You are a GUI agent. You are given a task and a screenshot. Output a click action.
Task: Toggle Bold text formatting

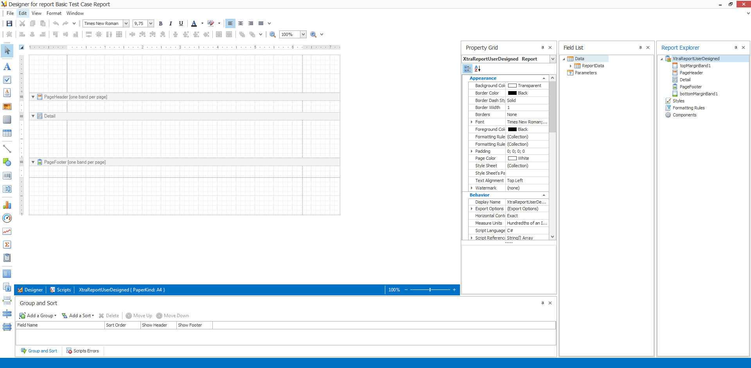click(x=160, y=23)
